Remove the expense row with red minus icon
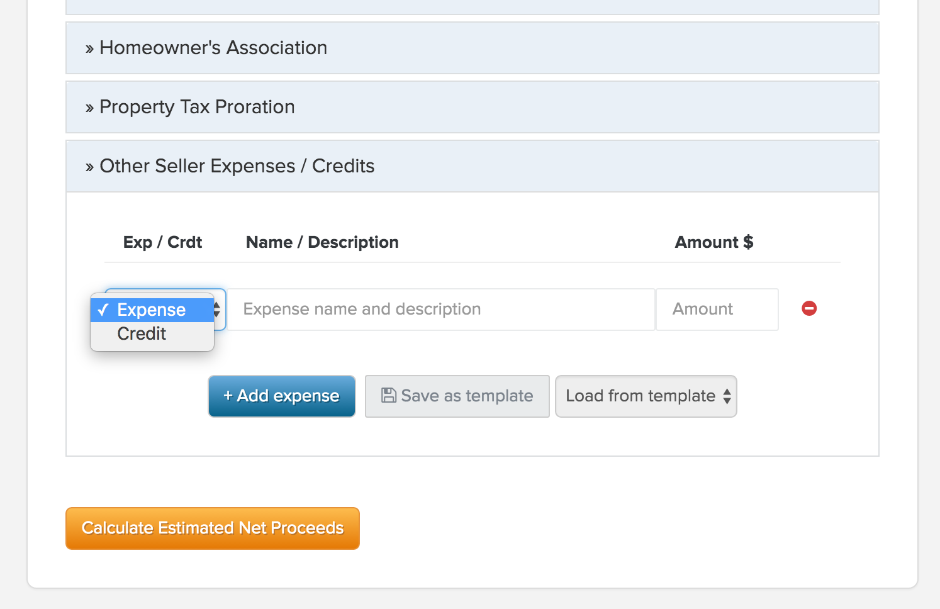This screenshot has width=940, height=609. [809, 308]
